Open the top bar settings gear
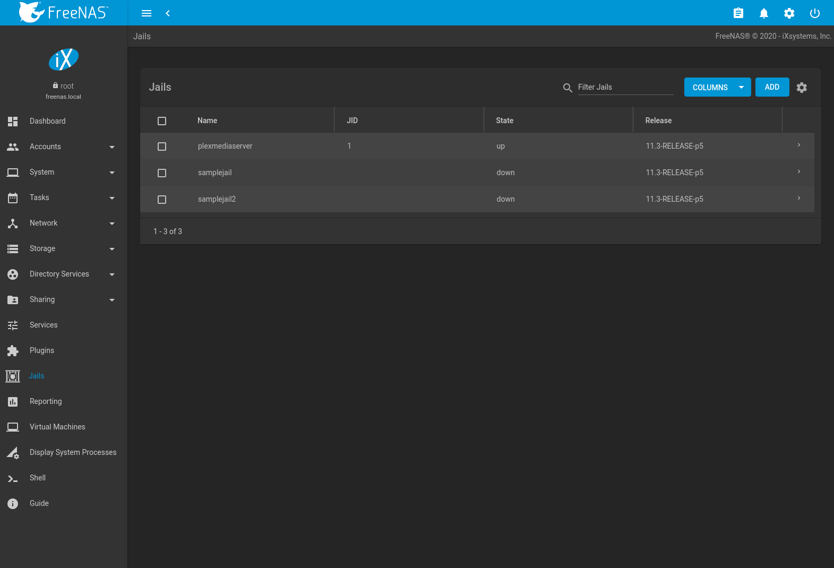 click(789, 13)
